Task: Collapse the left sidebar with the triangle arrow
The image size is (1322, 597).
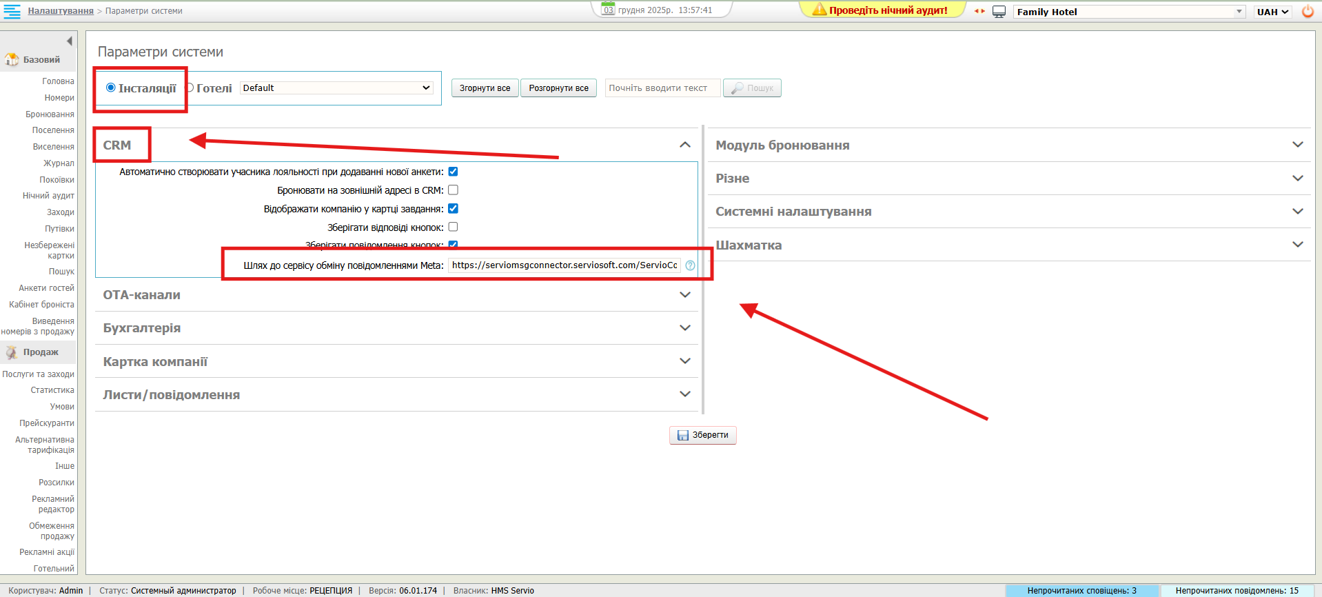Action: [x=69, y=41]
